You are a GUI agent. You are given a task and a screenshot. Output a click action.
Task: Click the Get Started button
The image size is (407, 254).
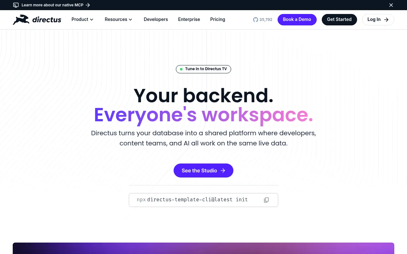tap(339, 19)
